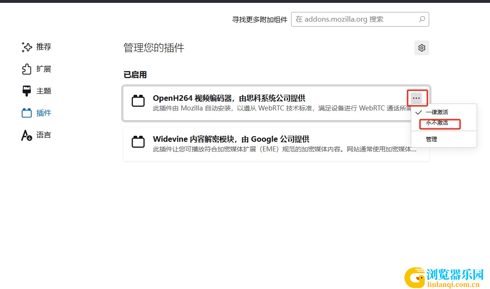Click the OpenH264 plugin icon
490x289 pixels.
tap(138, 101)
